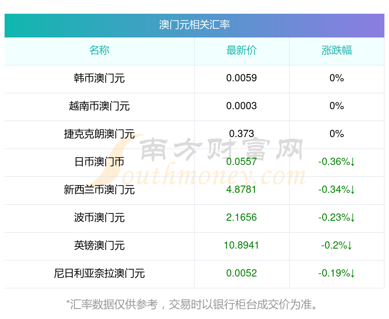The height and width of the screenshot is (319, 389).
Task: Click the 波币澳门元 row name
Action: 99,218
